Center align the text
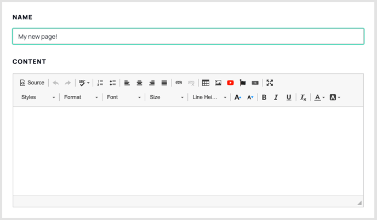This screenshot has width=377, height=220. [x=139, y=83]
